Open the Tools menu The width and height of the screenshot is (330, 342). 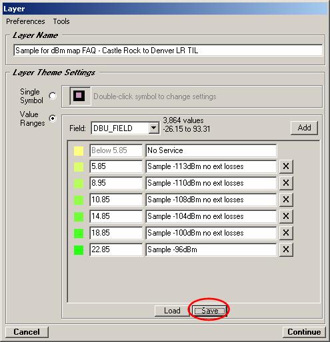pos(61,21)
